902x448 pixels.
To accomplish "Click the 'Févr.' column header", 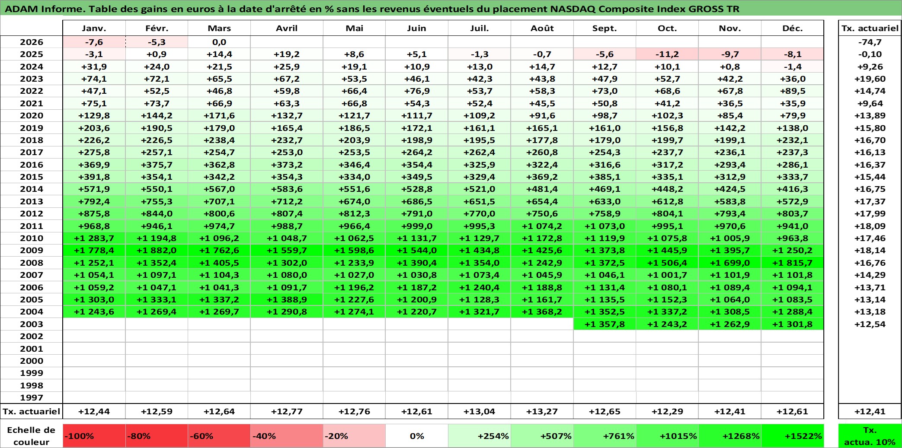I will pyautogui.click(x=157, y=28).
